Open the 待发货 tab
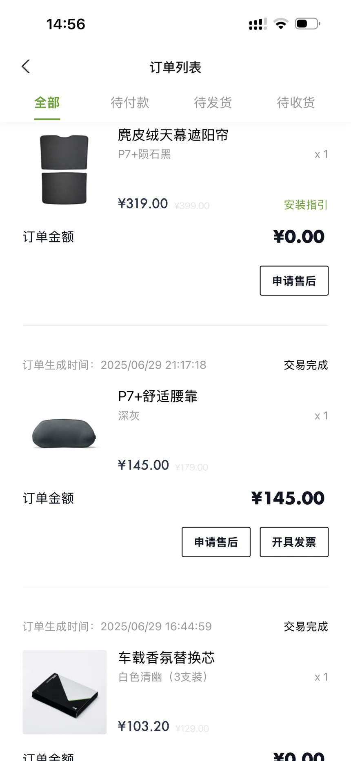 (213, 102)
